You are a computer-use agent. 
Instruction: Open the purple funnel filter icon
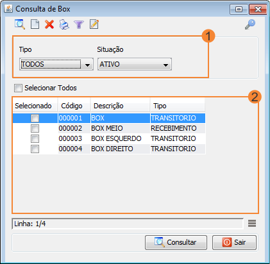click(79, 24)
